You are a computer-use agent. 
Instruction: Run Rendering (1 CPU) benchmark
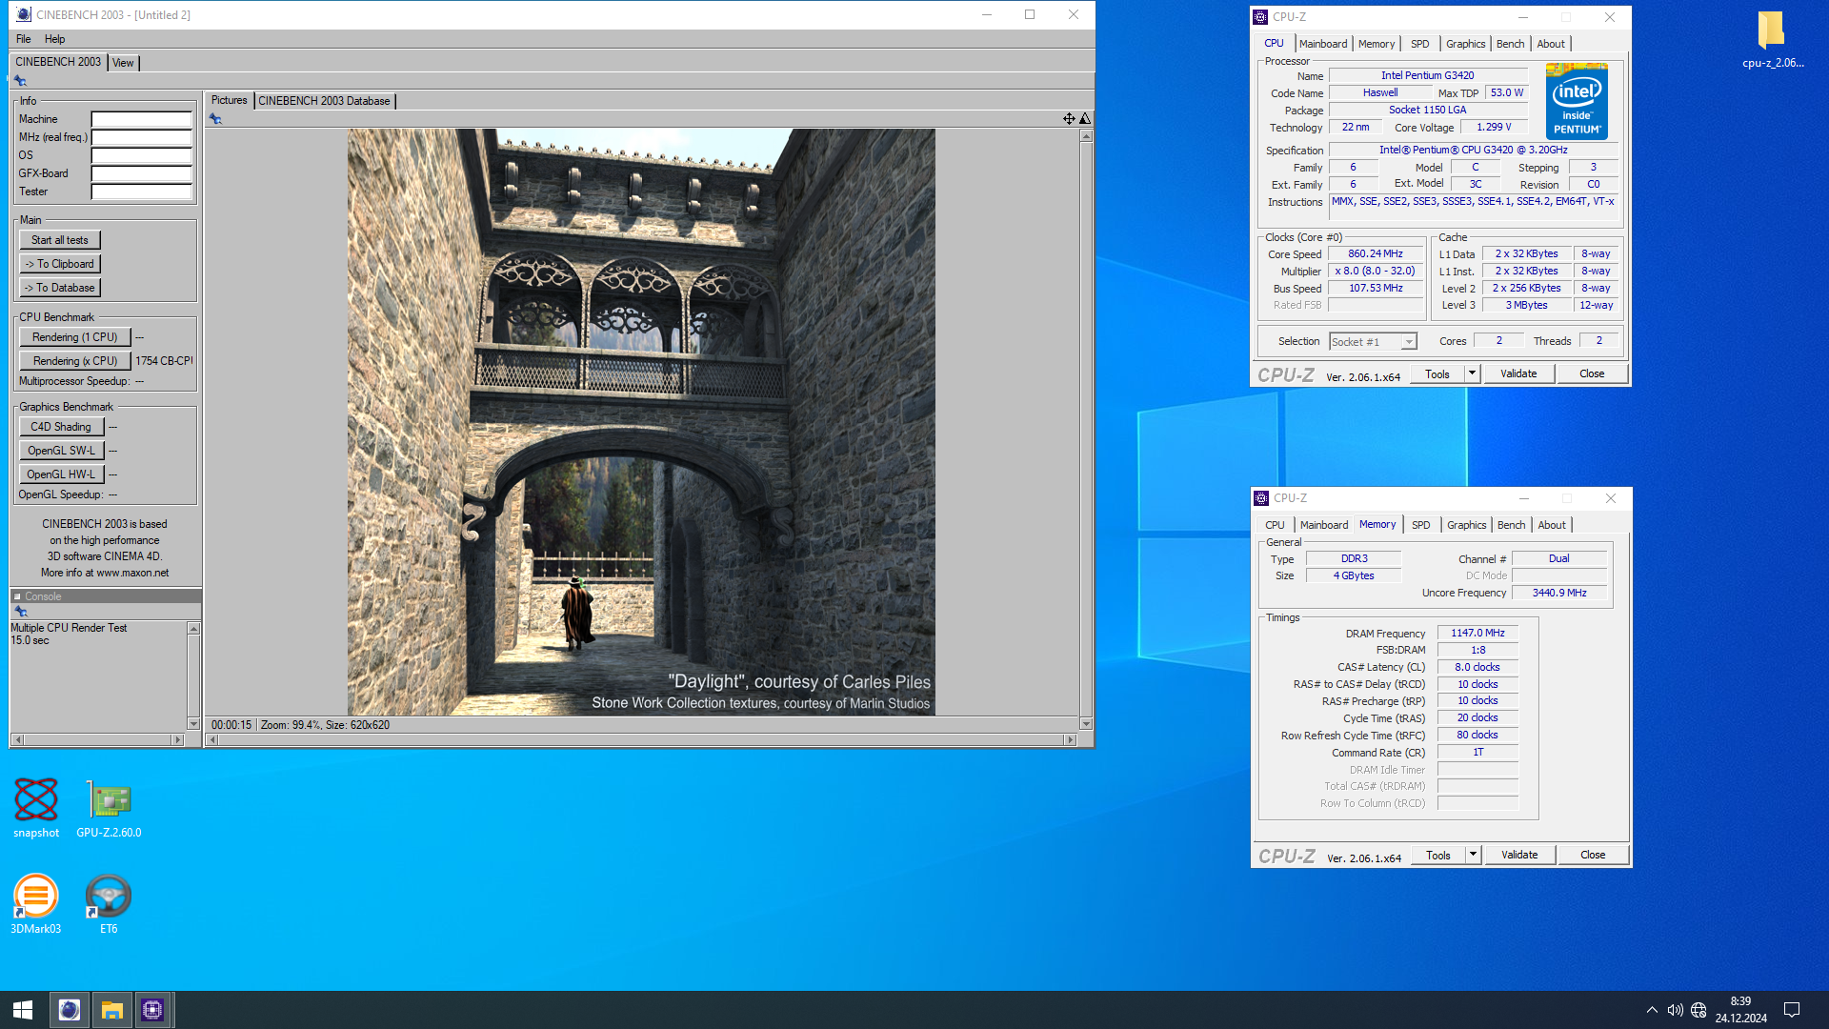pos(74,337)
